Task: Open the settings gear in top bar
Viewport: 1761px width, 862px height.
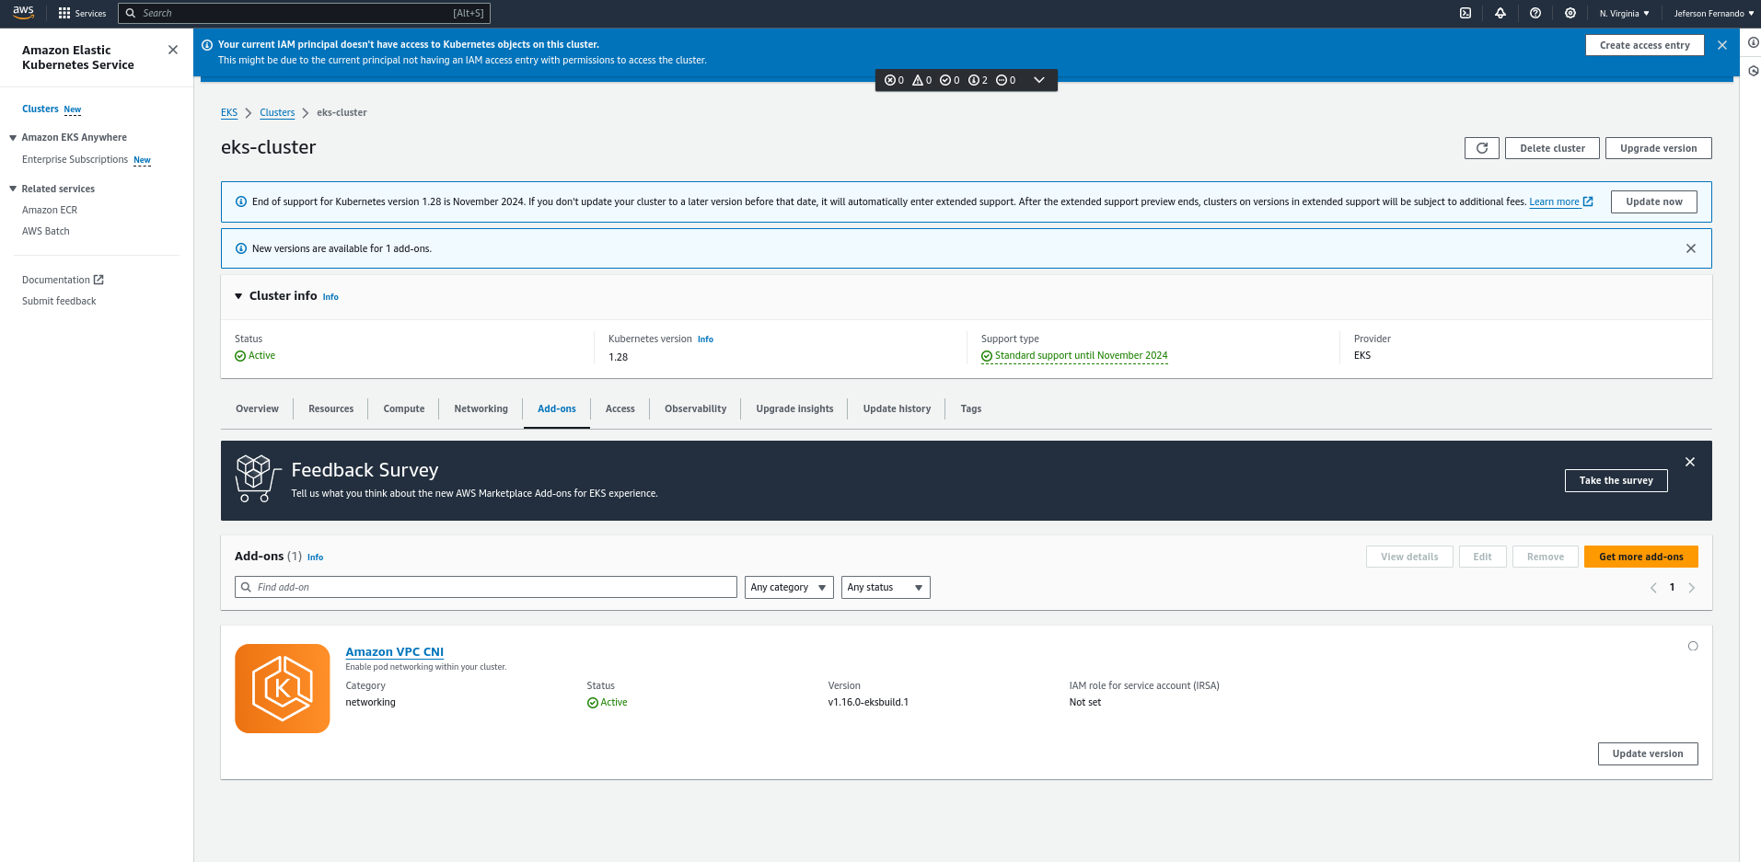Action: (x=1570, y=13)
